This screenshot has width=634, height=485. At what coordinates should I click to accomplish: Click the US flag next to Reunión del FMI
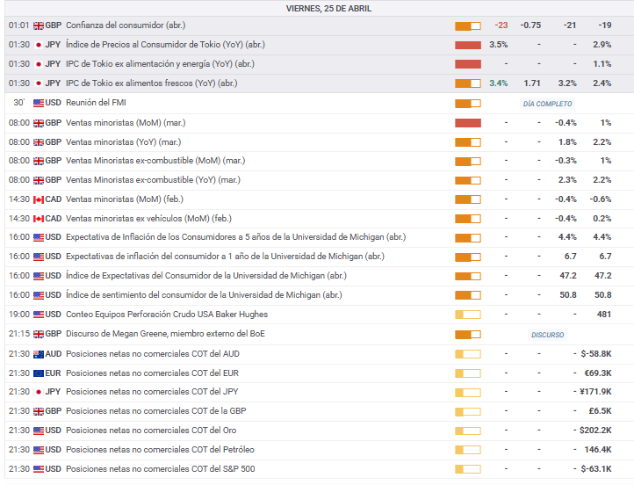point(39,103)
